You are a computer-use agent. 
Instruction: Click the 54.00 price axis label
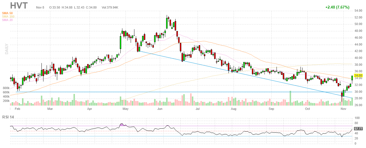(x=358, y=11)
